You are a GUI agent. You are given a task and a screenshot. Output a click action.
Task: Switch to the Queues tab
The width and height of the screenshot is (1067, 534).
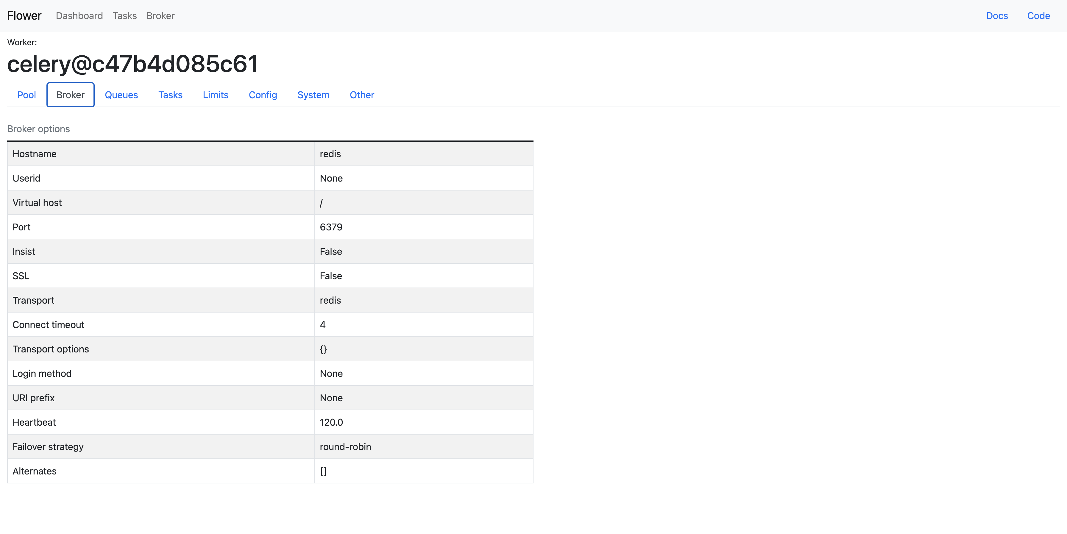point(121,95)
